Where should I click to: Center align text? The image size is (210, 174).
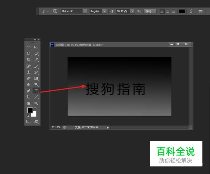coord(168,11)
